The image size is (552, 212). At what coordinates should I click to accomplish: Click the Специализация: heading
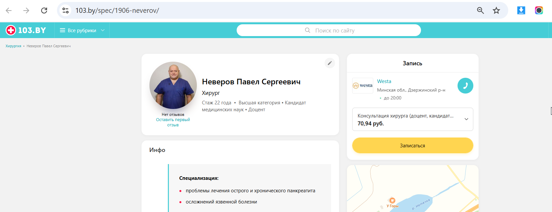pyautogui.click(x=199, y=178)
